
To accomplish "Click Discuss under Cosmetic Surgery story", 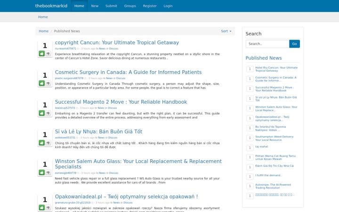I will click(121, 78).
